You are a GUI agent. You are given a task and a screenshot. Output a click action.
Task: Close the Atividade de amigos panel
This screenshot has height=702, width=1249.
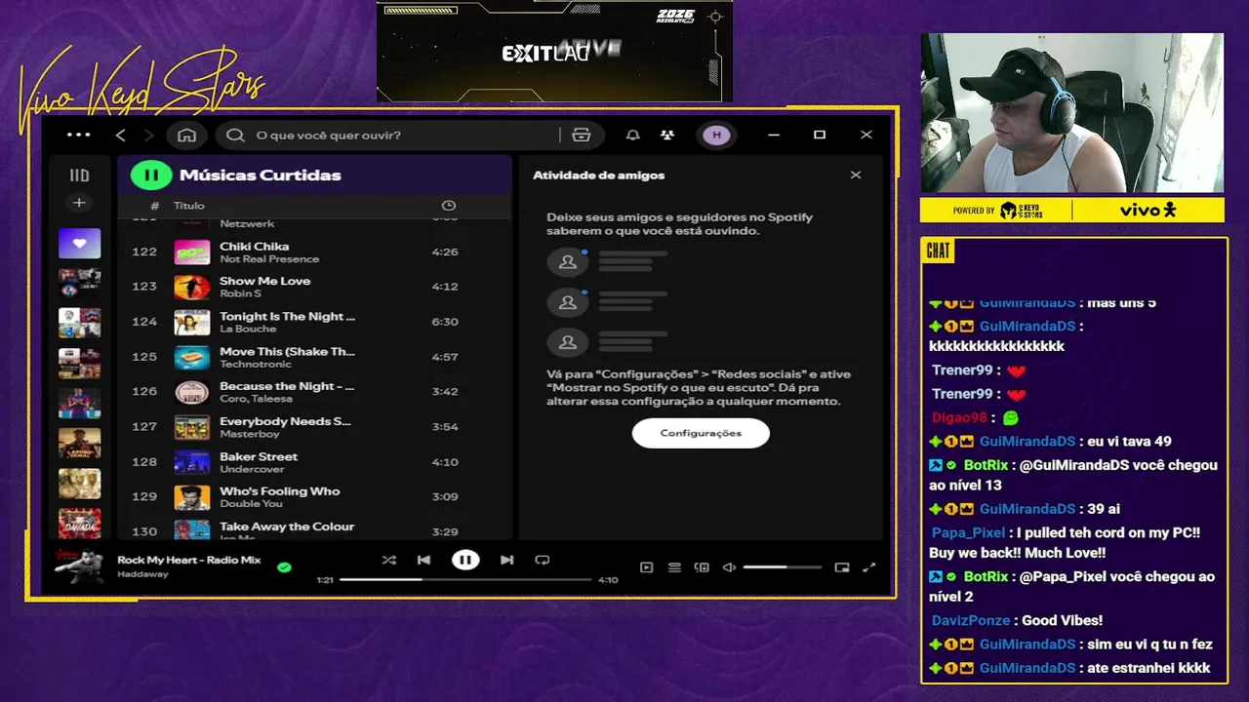[x=856, y=175]
